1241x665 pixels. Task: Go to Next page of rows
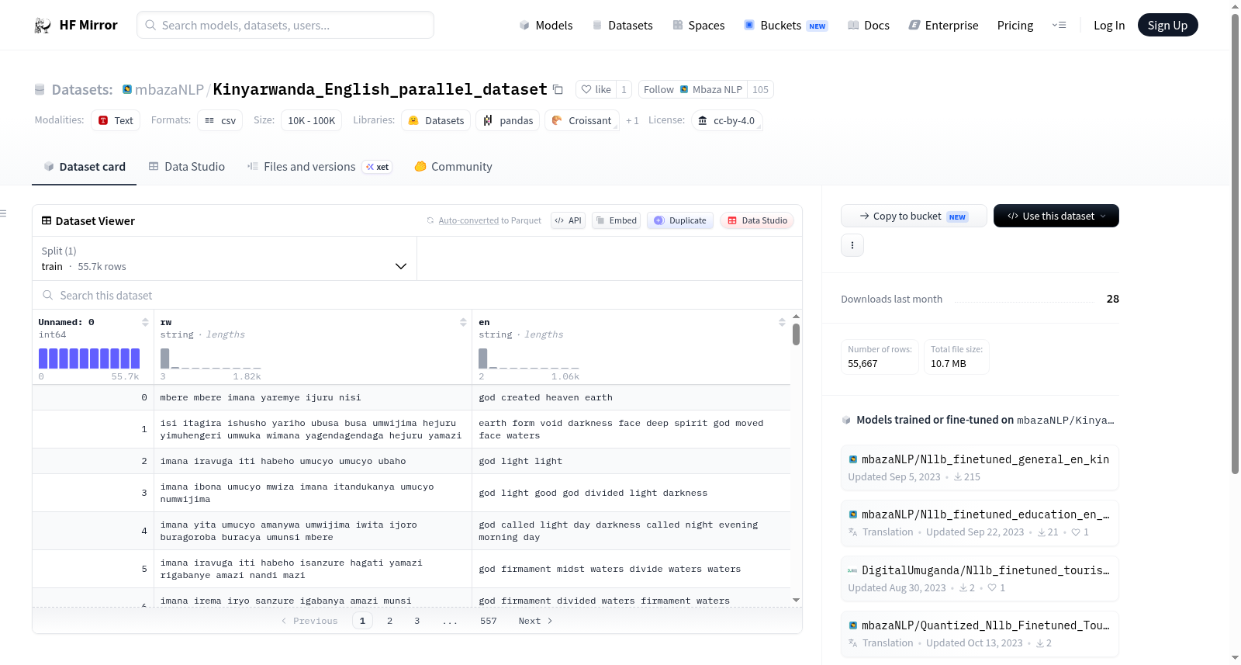pos(535,621)
